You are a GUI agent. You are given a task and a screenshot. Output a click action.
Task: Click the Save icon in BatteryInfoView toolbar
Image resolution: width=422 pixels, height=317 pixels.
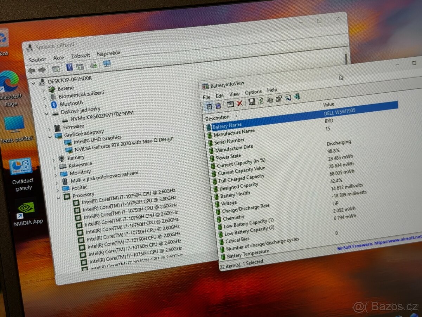(252, 102)
